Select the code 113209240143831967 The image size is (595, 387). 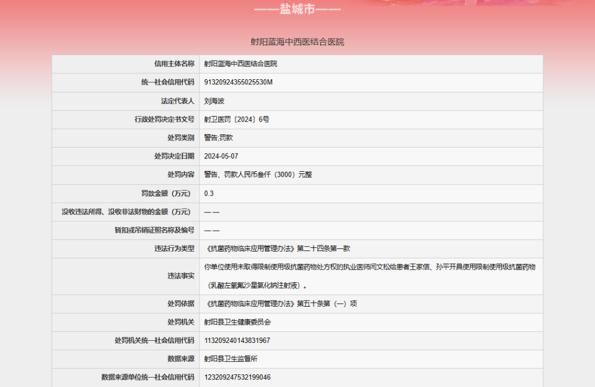click(237, 340)
